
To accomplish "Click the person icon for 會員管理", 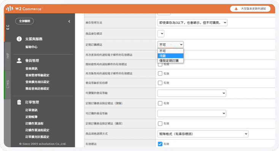I will [x=19, y=61].
